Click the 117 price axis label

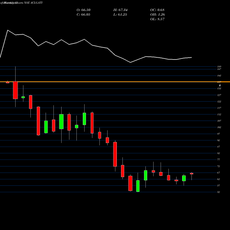(219, 108)
